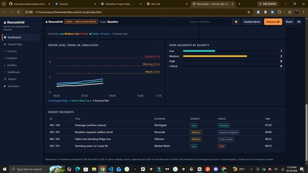Click the Medium severity bar
308x173 pixels.
pos(215,56)
